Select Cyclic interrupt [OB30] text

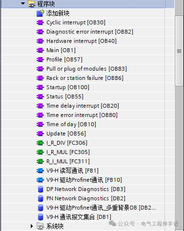pyautogui.click(x=76, y=22)
